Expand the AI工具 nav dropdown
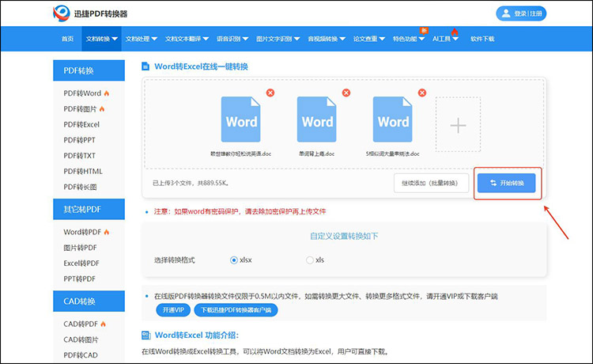This screenshot has height=364, width=593. (x=445, y=39)
